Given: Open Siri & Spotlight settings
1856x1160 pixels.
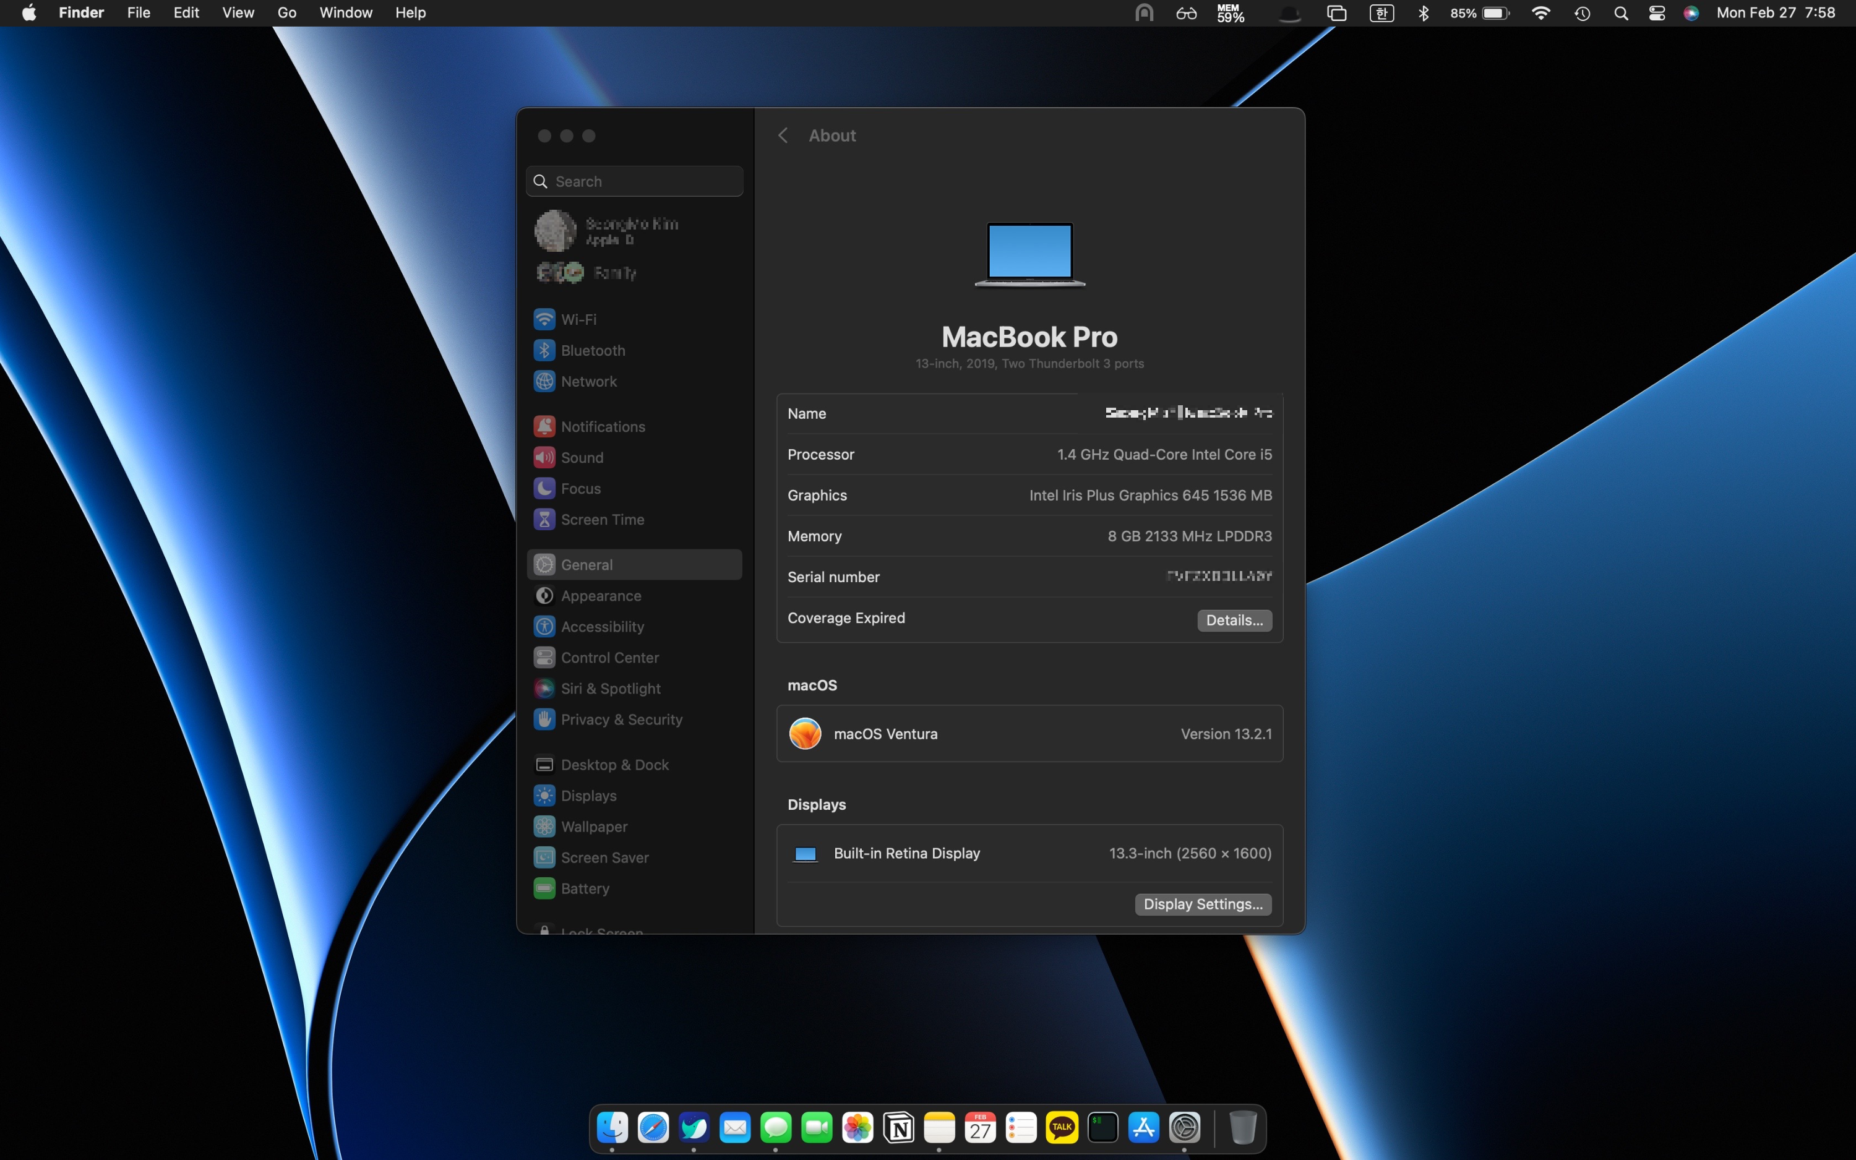Looking at the screenshot, I should pos(610,688).
